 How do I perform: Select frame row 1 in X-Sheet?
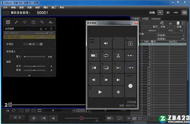point(162,44)
